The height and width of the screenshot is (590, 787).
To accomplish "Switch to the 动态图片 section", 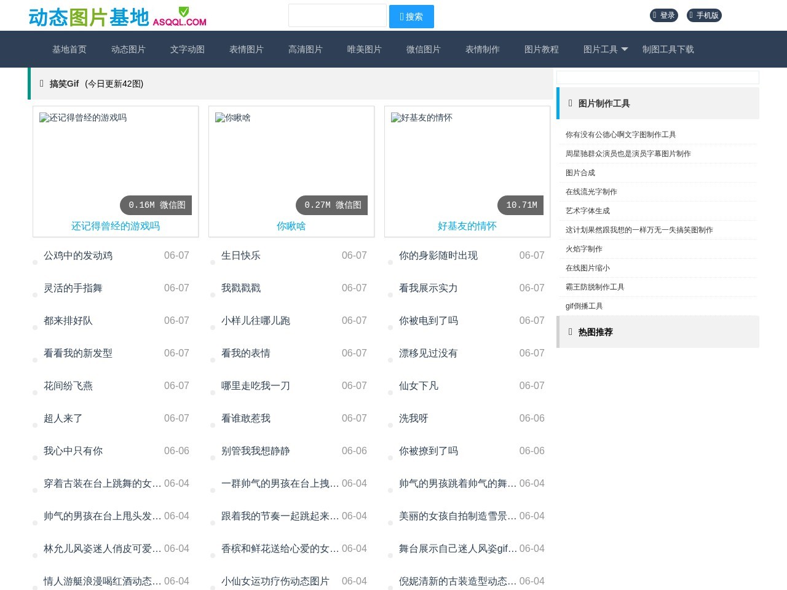I will pos(128,49).
